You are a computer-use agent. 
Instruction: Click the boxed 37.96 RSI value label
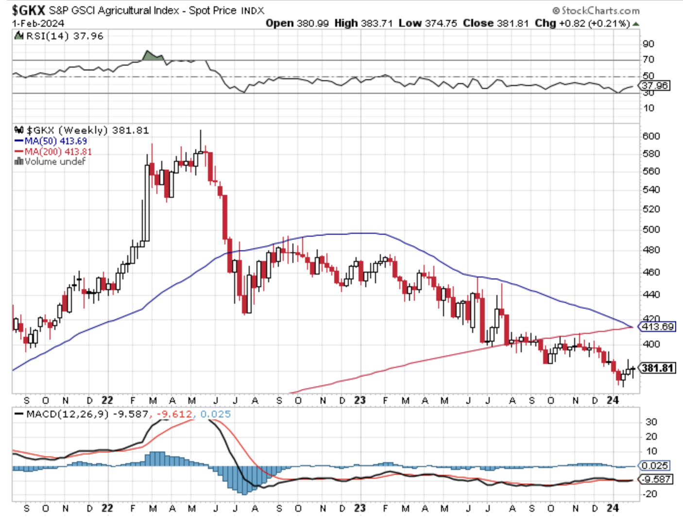pos(655,86)
